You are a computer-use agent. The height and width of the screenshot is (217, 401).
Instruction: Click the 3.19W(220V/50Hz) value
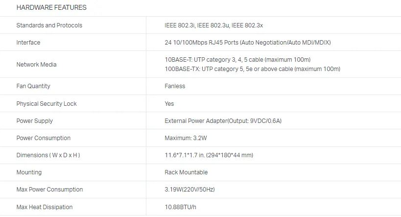190,190
